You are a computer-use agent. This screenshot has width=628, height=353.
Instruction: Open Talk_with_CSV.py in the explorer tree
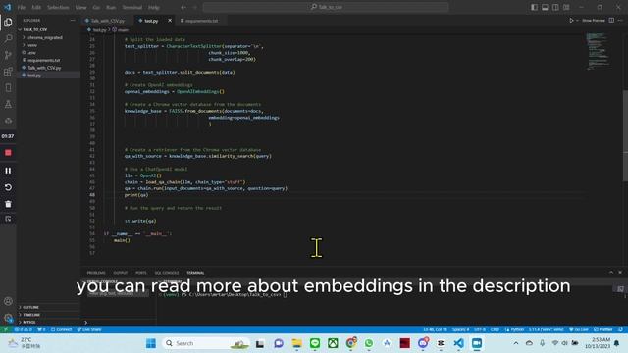point(44,68)
